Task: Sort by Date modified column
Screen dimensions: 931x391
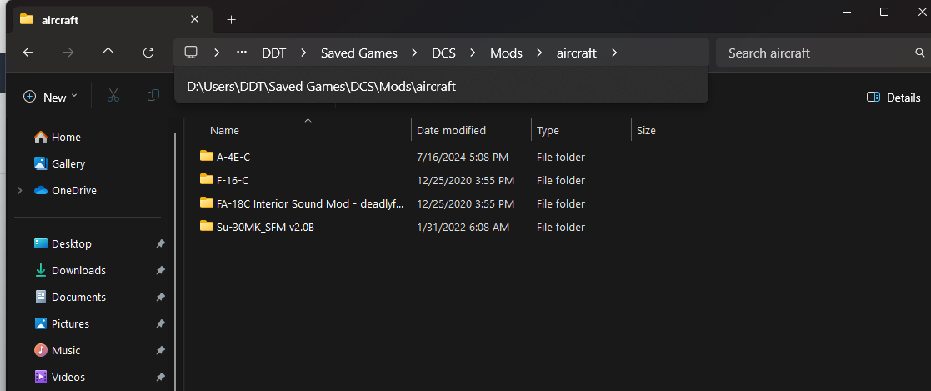Action: click(451, 131)
